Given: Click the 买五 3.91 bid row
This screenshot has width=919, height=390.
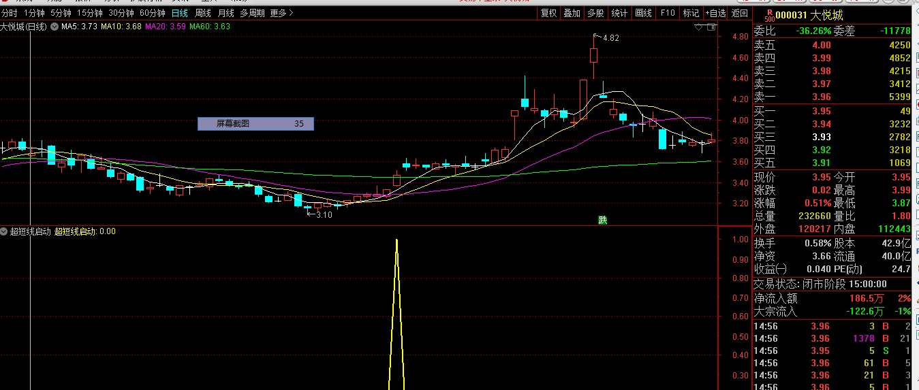Looking at the screenshot, I should click(832, 163).
